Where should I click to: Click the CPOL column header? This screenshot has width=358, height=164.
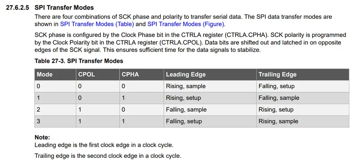pos(98,74)
